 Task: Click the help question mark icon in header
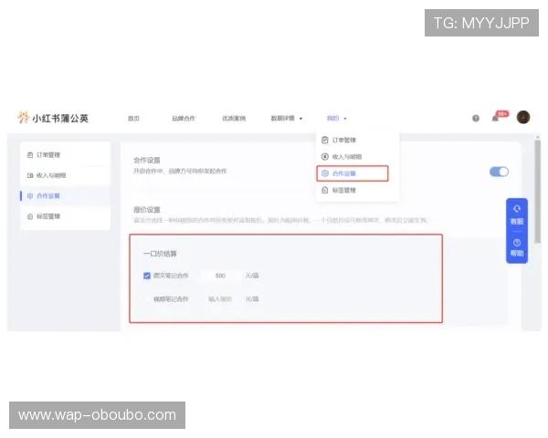pos(476,119)
